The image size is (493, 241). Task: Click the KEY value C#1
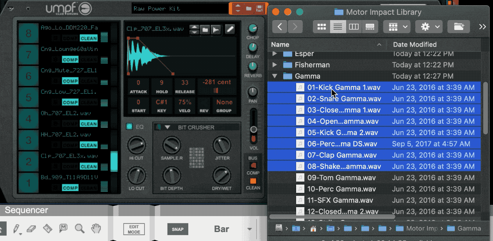[162, 102]
